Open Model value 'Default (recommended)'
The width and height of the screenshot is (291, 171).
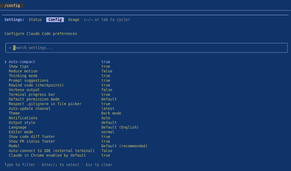[124, 146]
